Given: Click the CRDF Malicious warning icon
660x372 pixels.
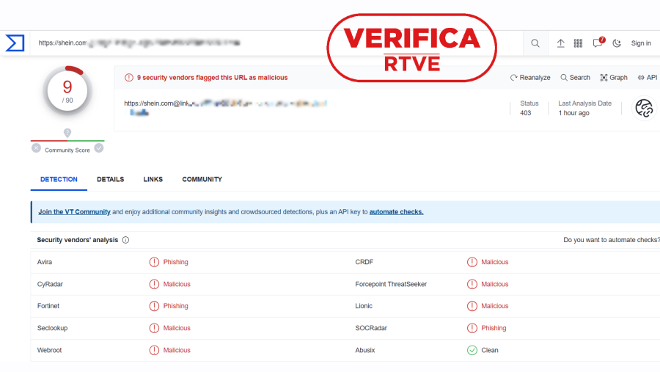Looking at the screenshot, I should coord(472,262).
